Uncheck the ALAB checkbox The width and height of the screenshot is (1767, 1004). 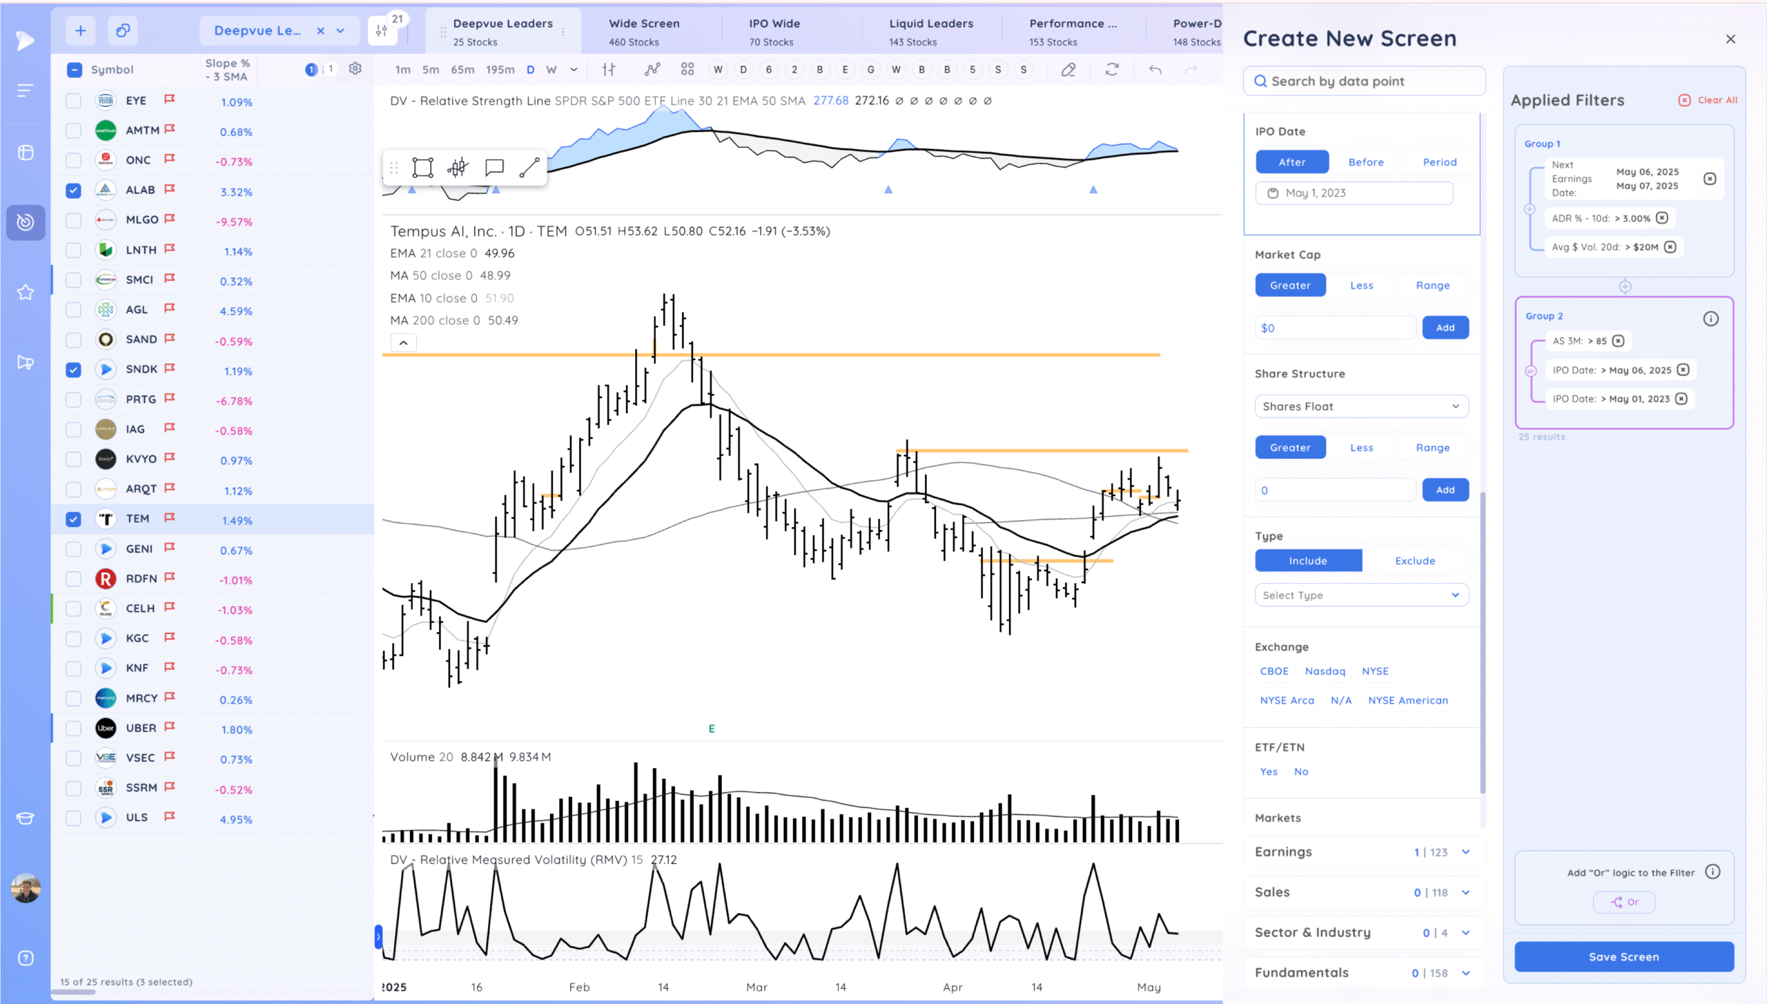(73, 190)
